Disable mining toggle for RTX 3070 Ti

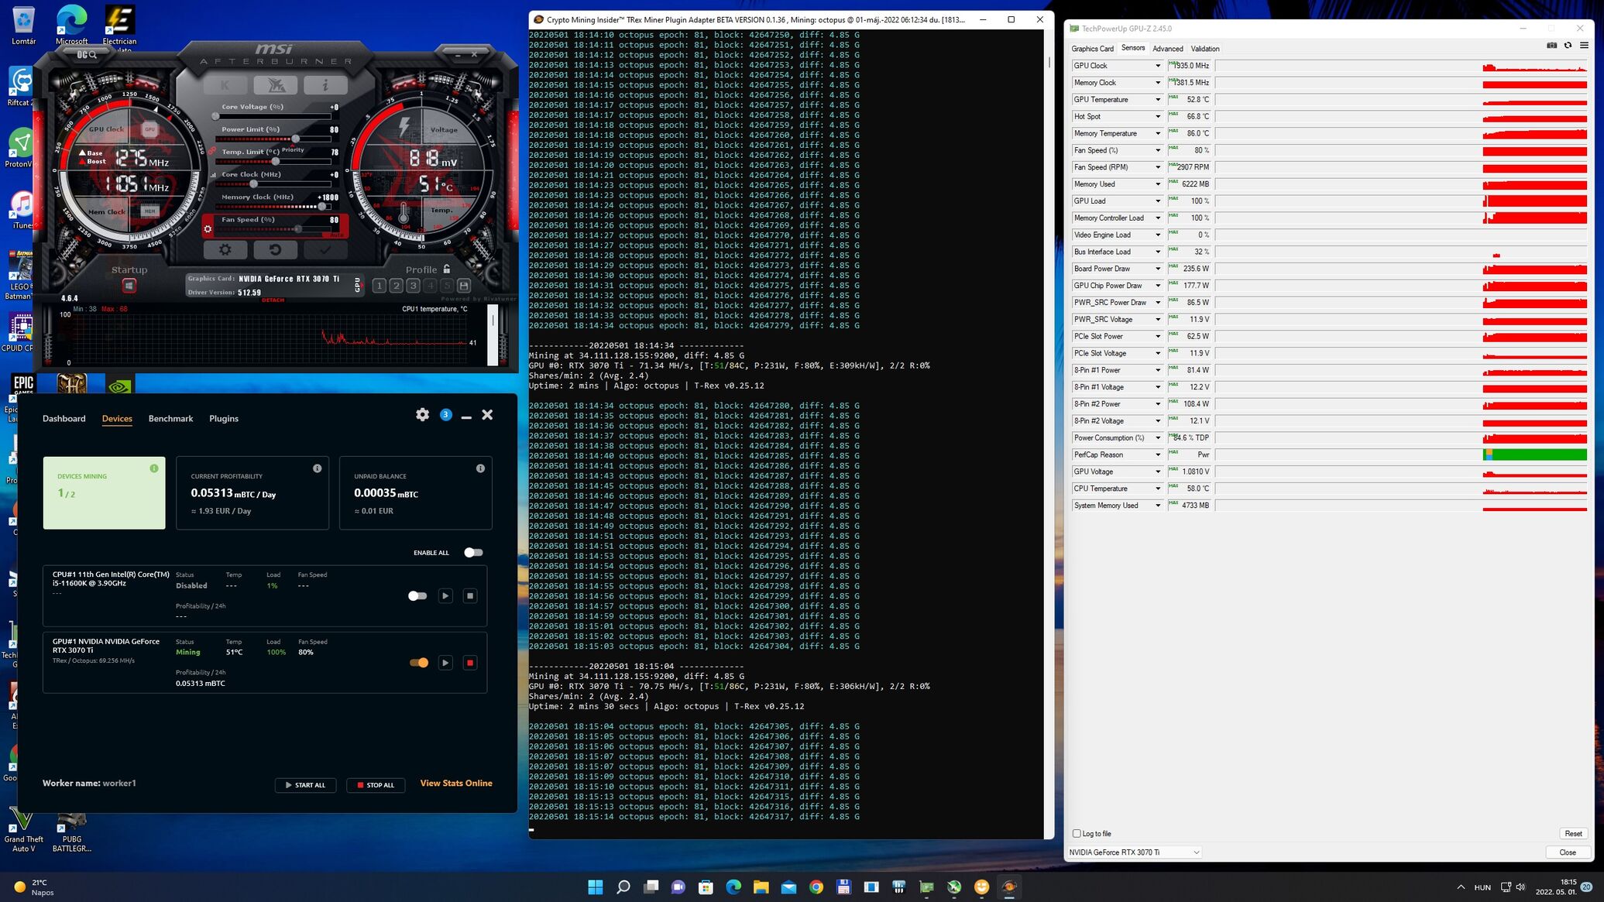pos(418,663)
